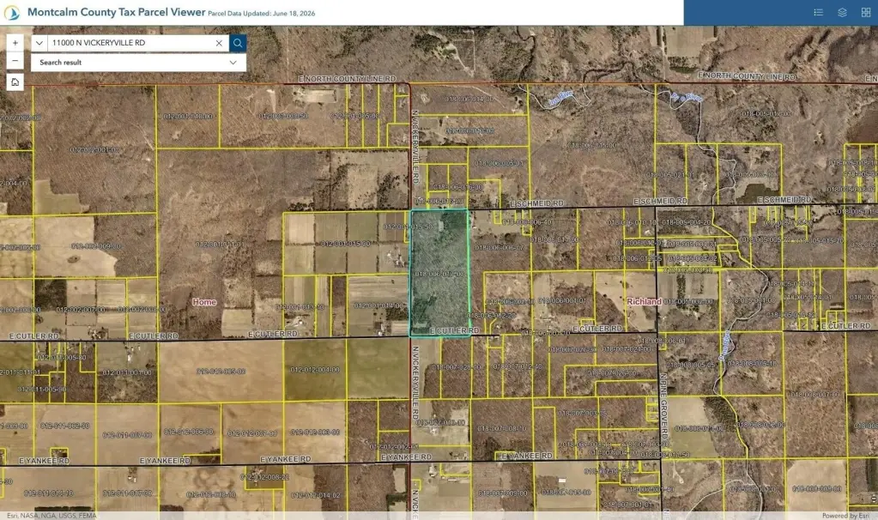
Task: Open the layers panel icon
Action: tap(842, 12)
